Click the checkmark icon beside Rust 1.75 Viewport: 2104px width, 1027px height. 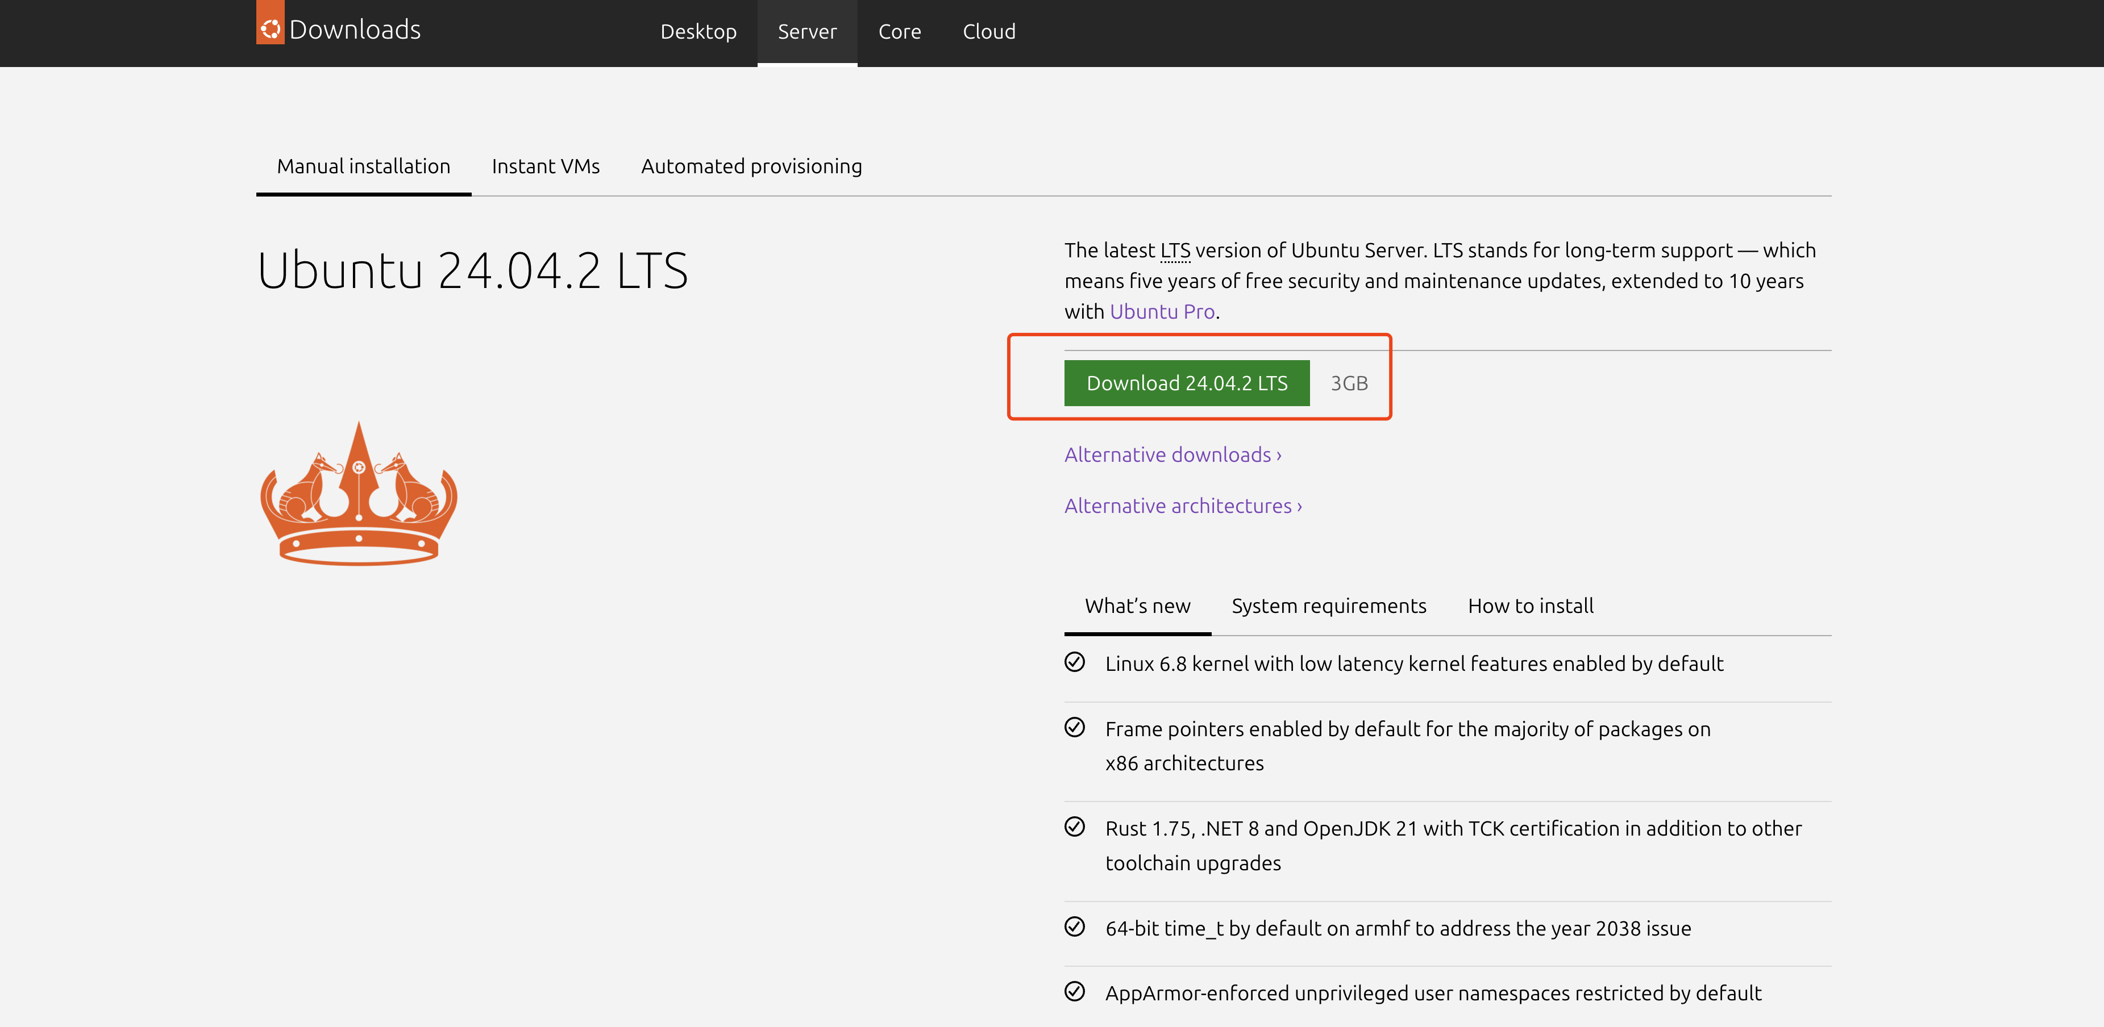point(1075,827)
